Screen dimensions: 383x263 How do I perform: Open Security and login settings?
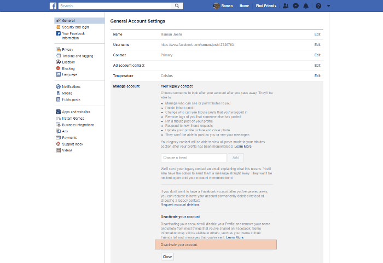pos(76,27)
